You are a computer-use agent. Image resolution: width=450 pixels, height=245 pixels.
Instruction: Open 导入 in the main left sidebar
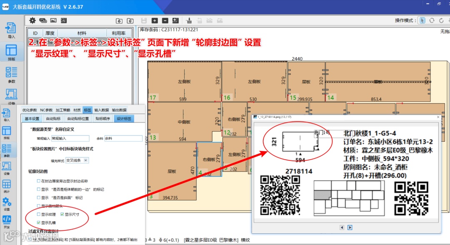coord(11,30)
